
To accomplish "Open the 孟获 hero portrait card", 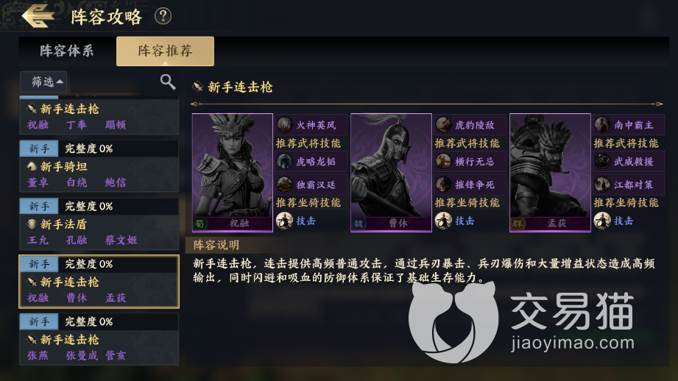I will click(x=550, y=173).
